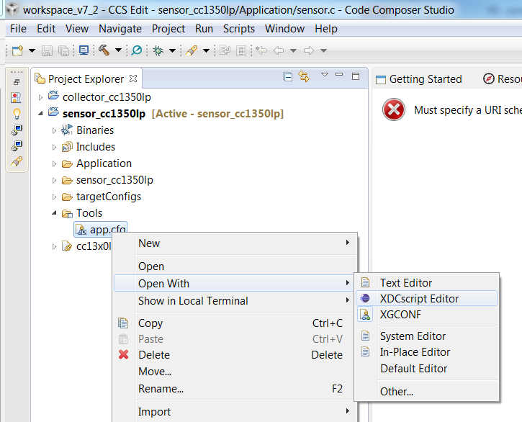Choose Move... in the context menu
Screen dimensions: 522x422
coord(235,372)
